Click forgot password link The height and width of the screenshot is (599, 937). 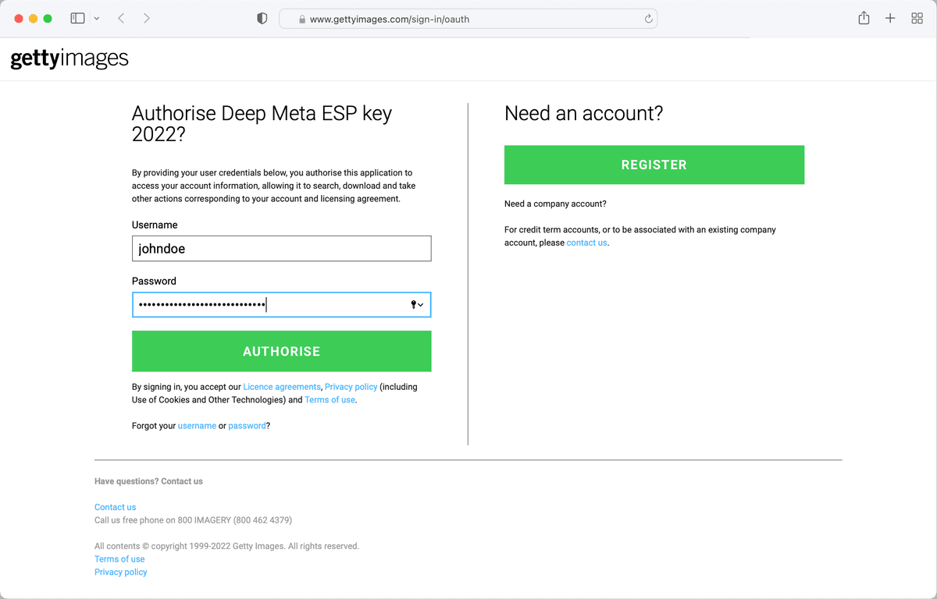247,426
